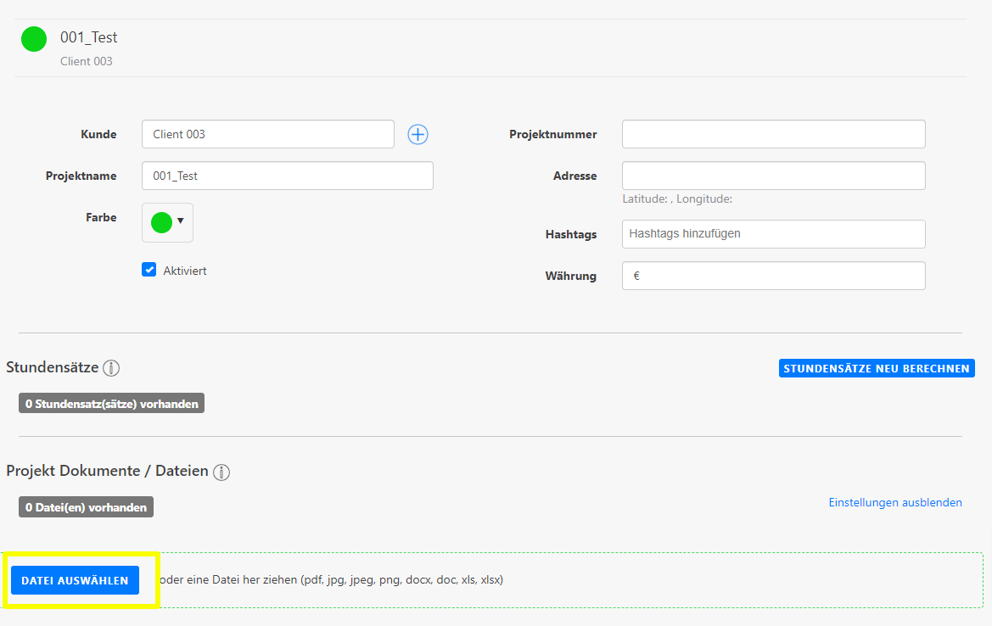Image resolution: width=992 pixels, height=626 pixels.
Task: Focus the Projektnummer input field
Action: click(x=773, y=134)
